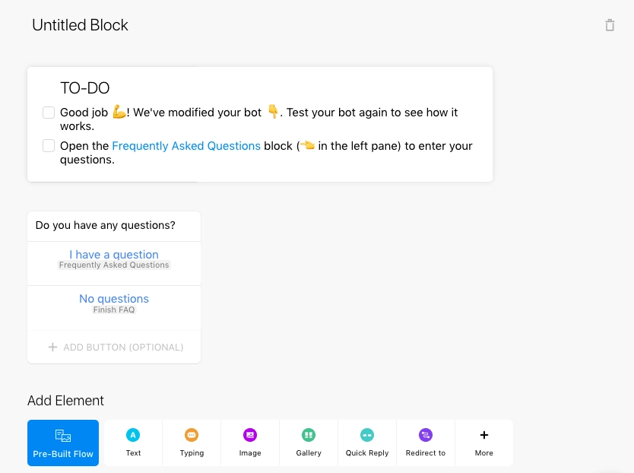
Task: Add a Redirect to element
Action: click(x=426, y=443)
